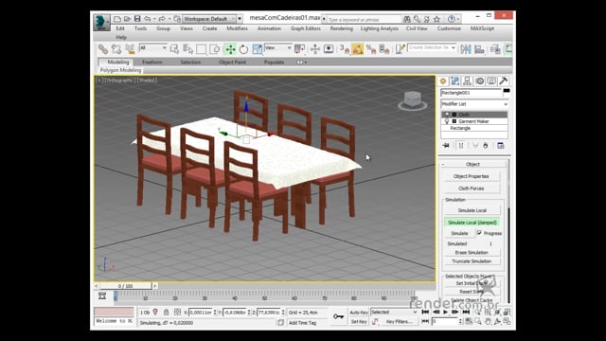Screen dimensions: 606x341
Task: Toggle the Window/Crossing selection icon
Action: point(215,49)
